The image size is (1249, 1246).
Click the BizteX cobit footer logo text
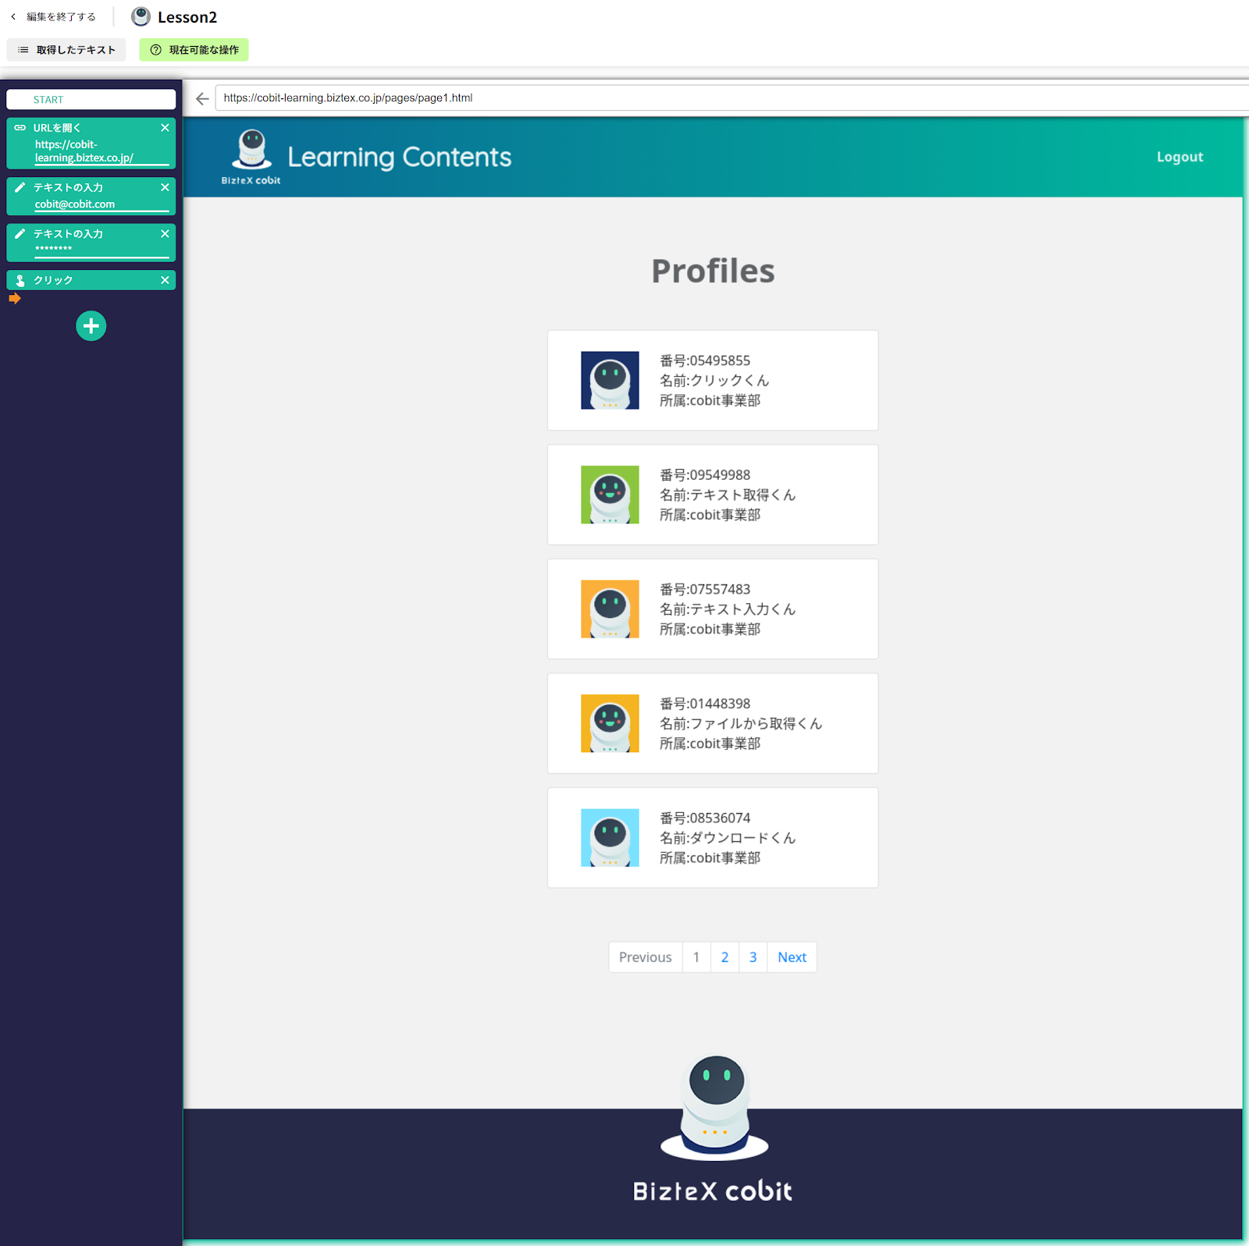coord(712,1191)
